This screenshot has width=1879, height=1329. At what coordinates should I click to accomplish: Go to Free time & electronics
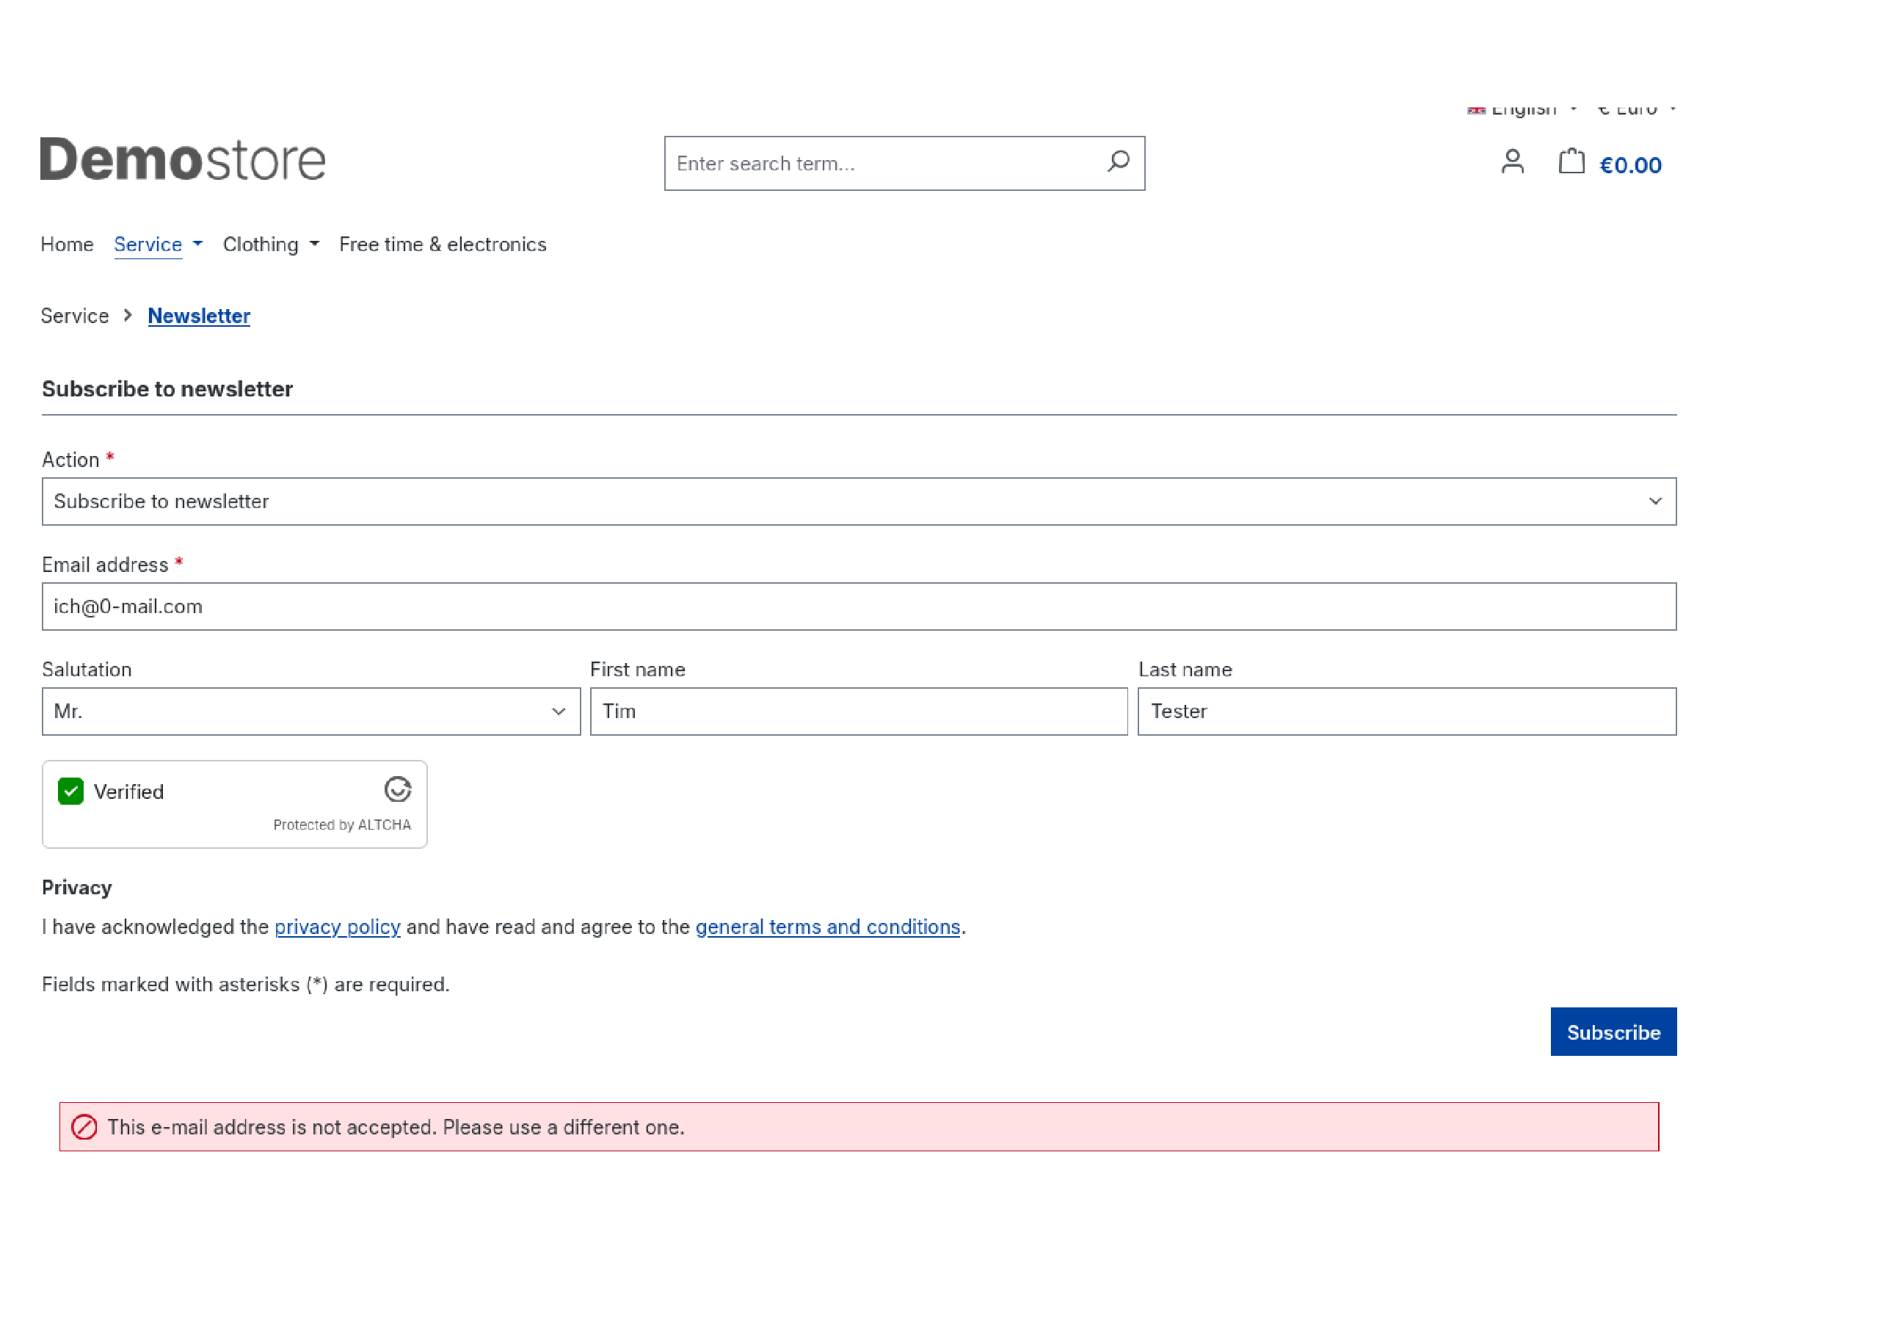[443, 244]
